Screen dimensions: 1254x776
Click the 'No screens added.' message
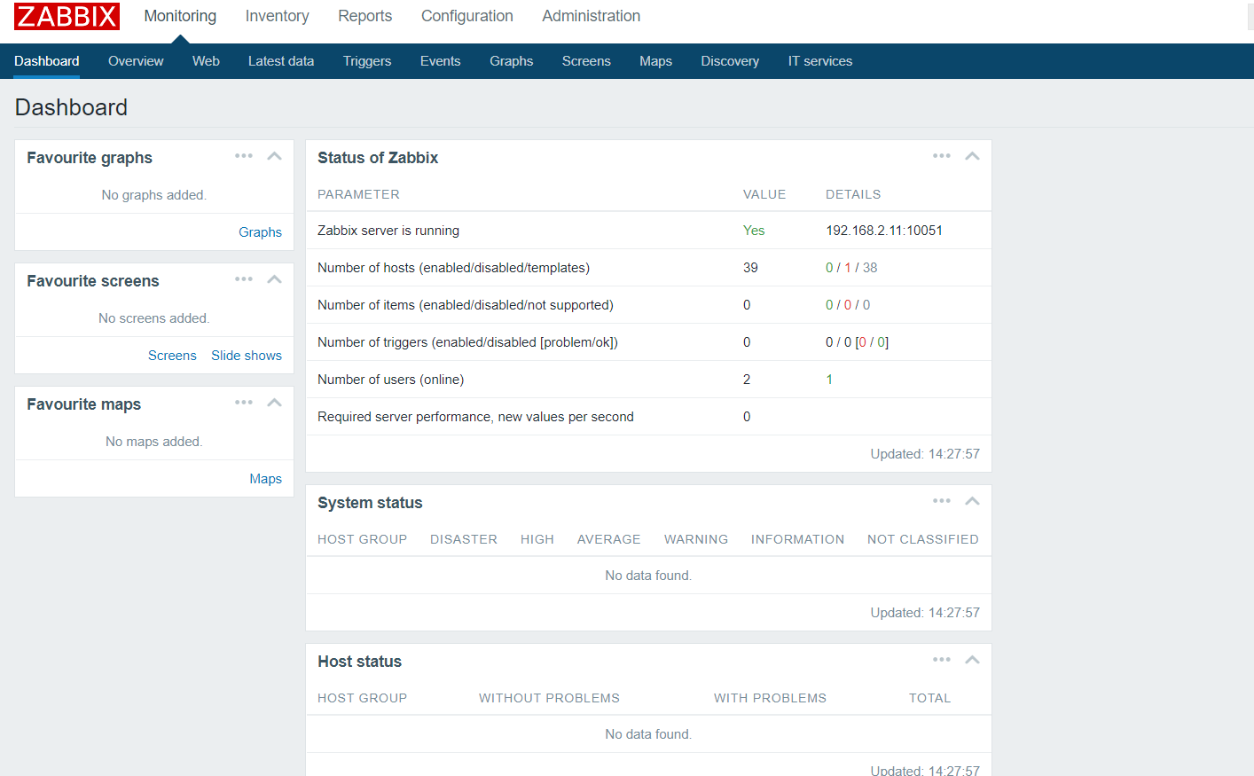point(154,318)
